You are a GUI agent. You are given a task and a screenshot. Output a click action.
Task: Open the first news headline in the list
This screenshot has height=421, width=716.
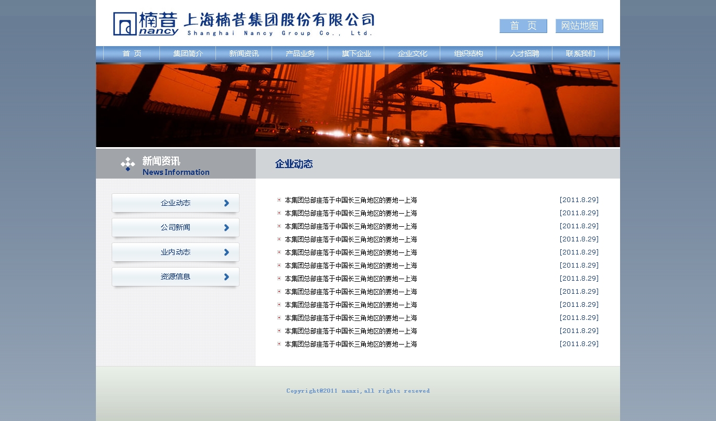coord(351,200)
